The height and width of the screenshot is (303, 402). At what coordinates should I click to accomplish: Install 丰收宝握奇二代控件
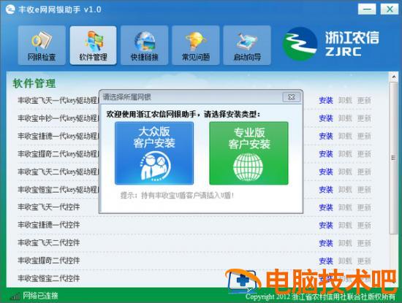pos(326,261)
